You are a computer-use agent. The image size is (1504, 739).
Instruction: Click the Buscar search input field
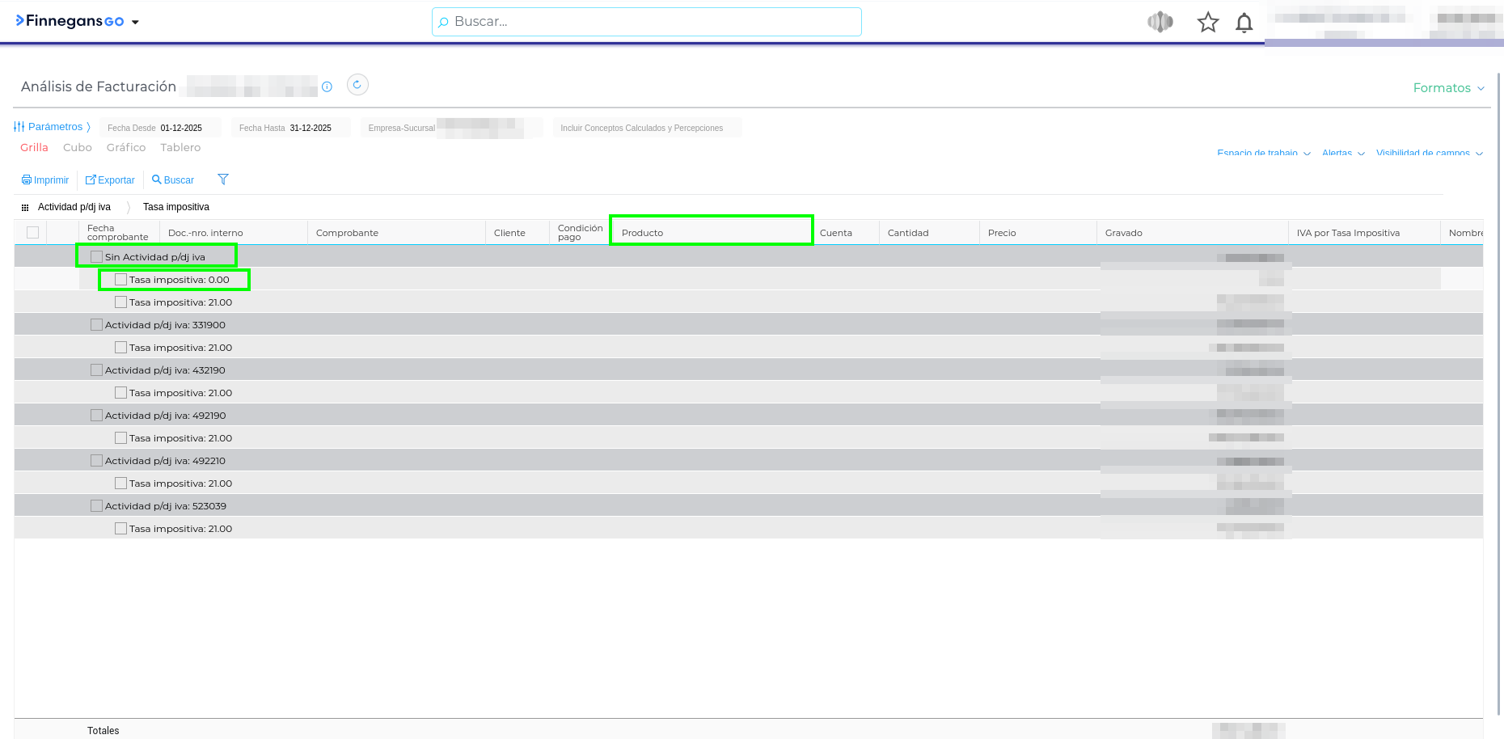[647, 22]
